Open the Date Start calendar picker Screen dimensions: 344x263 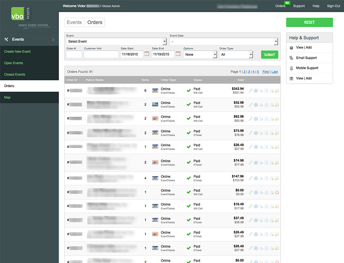point(147,54)
